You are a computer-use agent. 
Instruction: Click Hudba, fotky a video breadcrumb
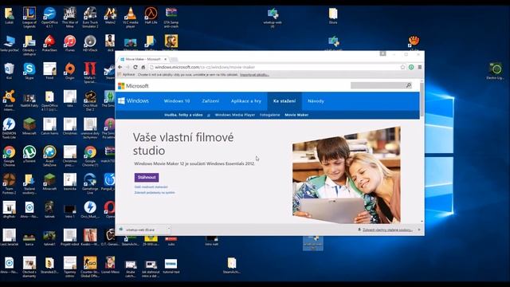[x=183, y=115]
